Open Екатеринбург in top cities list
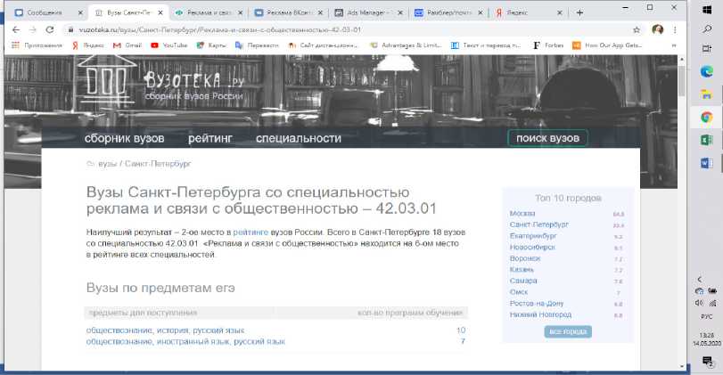 [533, 236]
